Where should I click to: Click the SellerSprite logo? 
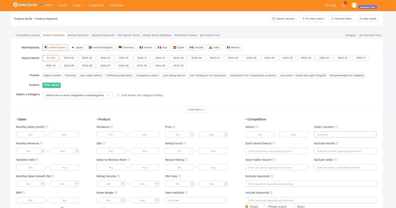[x=25, y=5]
